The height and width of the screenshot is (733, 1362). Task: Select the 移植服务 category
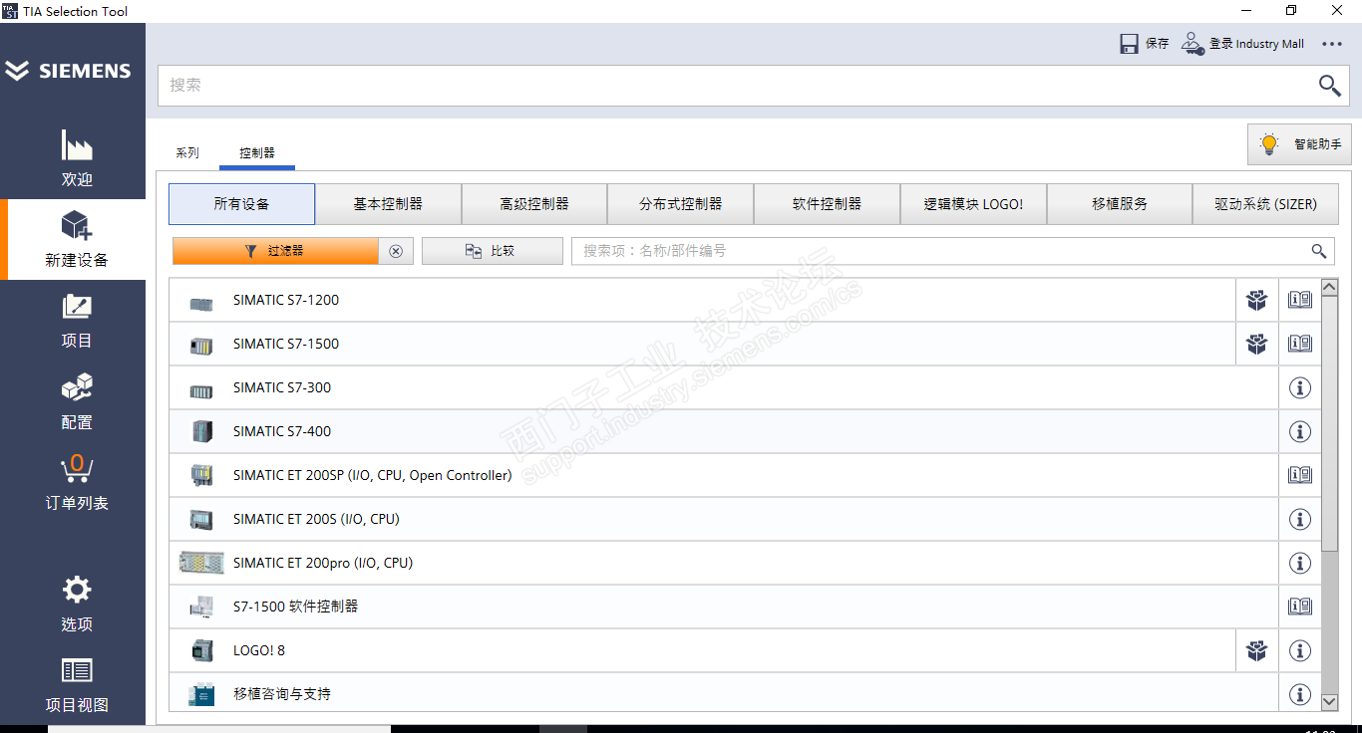(1120, 204)
